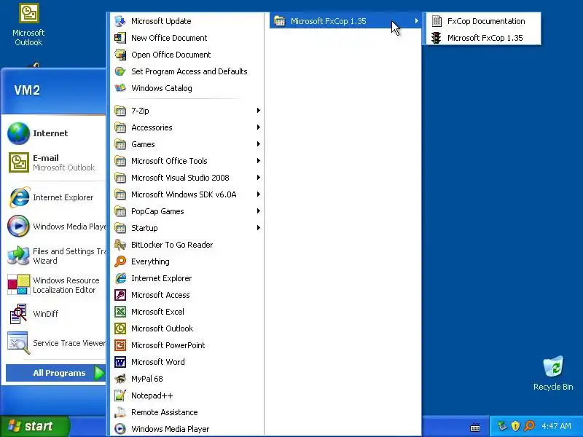Open Files and Settings Transfer Wizard
The image size is (583, 437).
pos(54,256)
